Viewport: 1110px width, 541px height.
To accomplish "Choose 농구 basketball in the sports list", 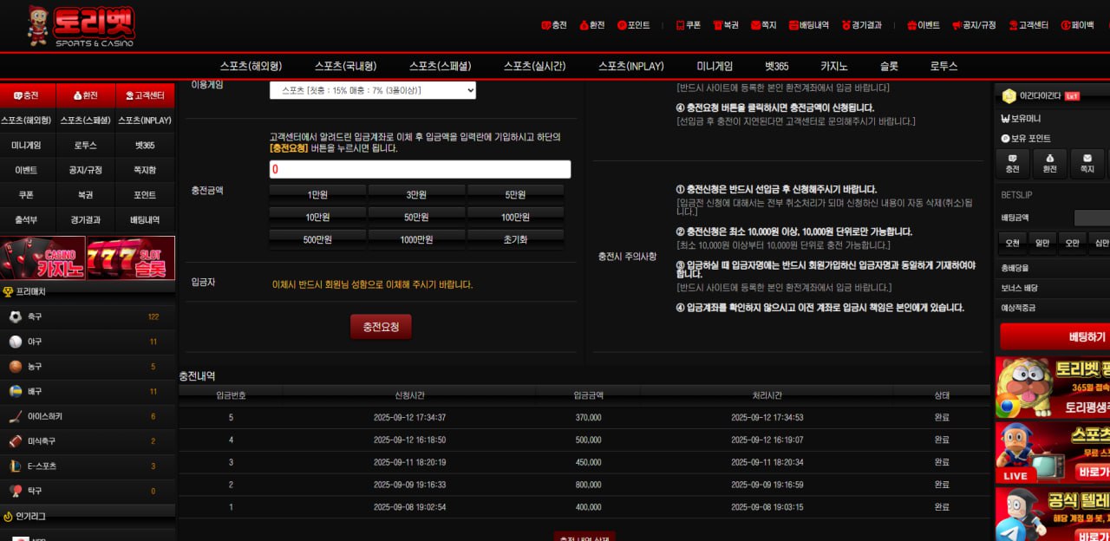I will point(16,367).
